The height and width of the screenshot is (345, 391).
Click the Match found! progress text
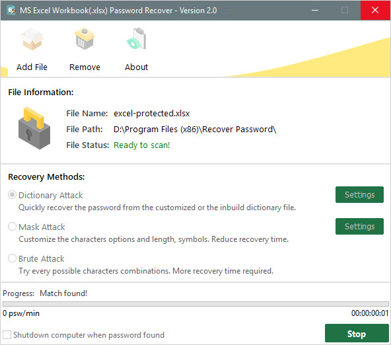click(x=63, y=293)
